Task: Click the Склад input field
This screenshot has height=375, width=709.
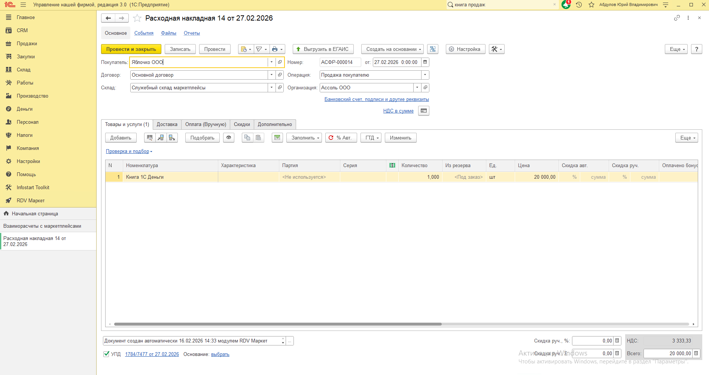Action: [199, 87]
